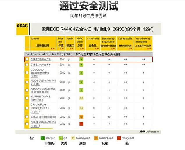Click dark green 'sehr gut' legend icon
The height and width of the screenshot is (150, 185).
pyautogui.click(x=42, y=138)
